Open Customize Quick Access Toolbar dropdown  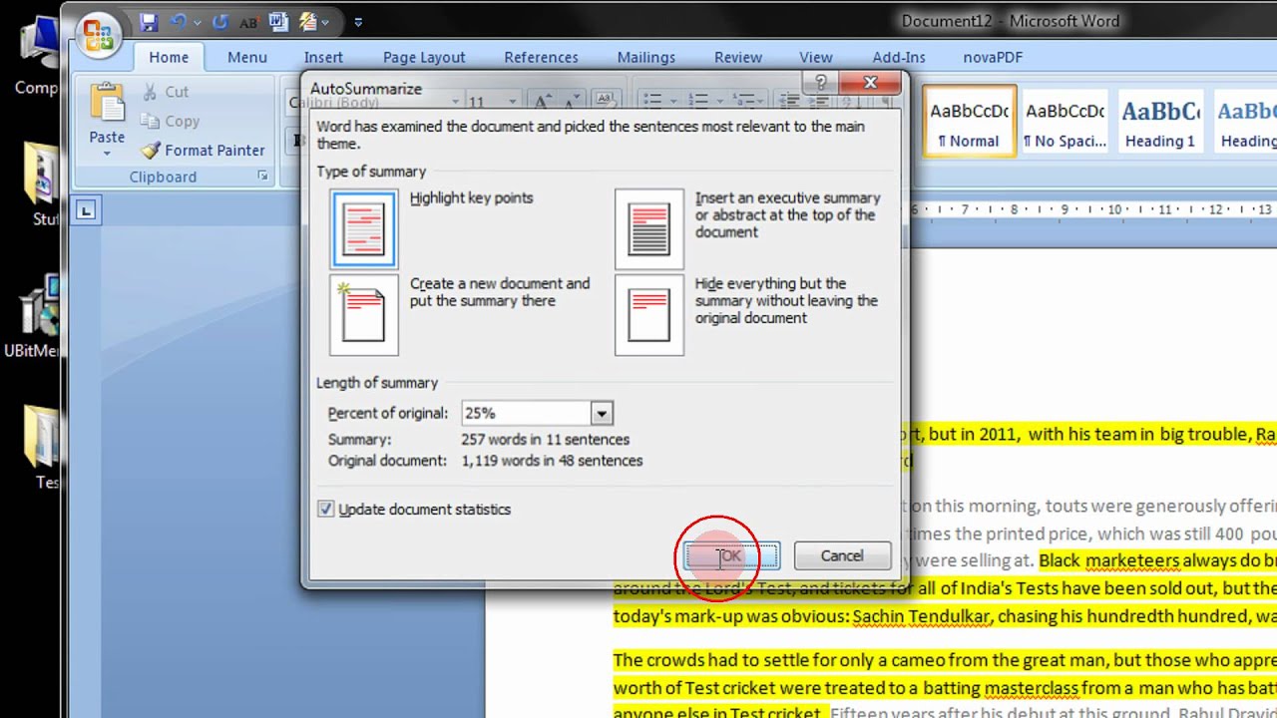pos(358,22)
